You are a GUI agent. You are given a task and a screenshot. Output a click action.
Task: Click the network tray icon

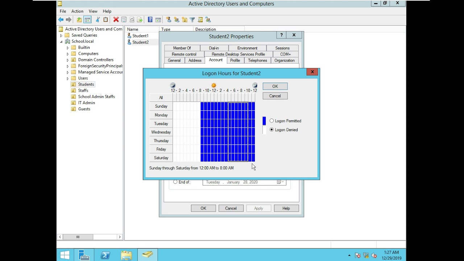[x=366, y=255]
